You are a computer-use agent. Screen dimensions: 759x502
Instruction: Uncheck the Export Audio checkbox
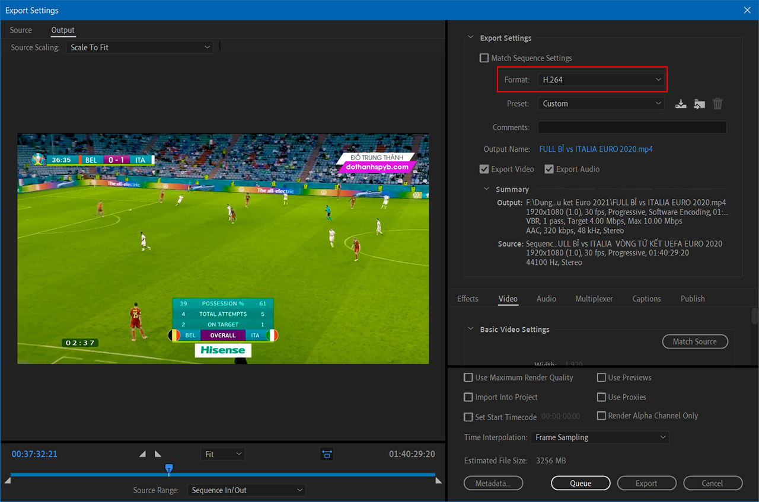[x=549, y=170]
